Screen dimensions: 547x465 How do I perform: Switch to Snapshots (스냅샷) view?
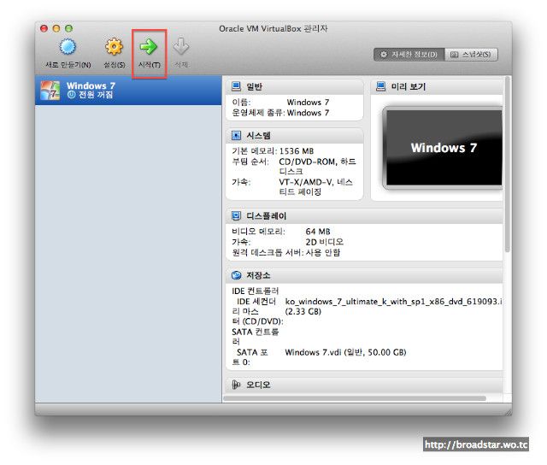click(x=471, y=55)
